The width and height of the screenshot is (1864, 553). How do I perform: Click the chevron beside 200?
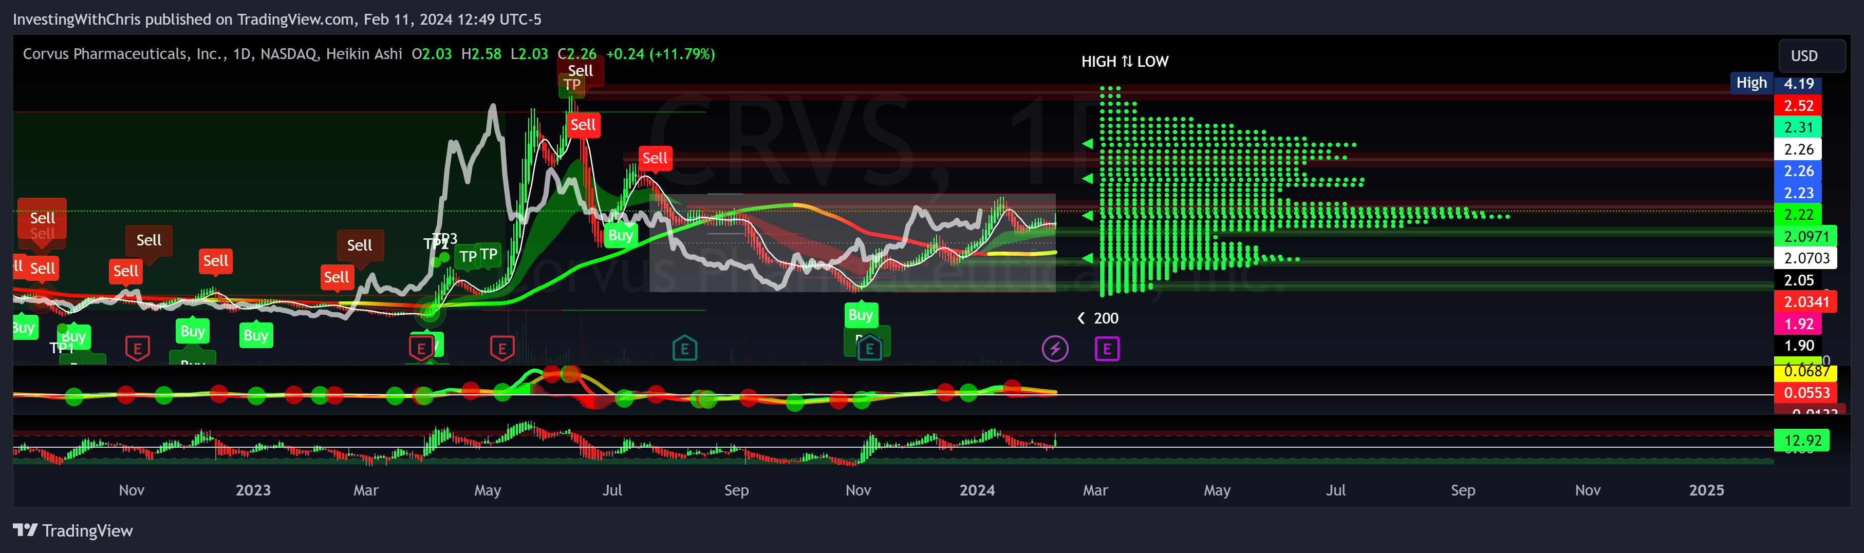click(x=1081, y=318)
